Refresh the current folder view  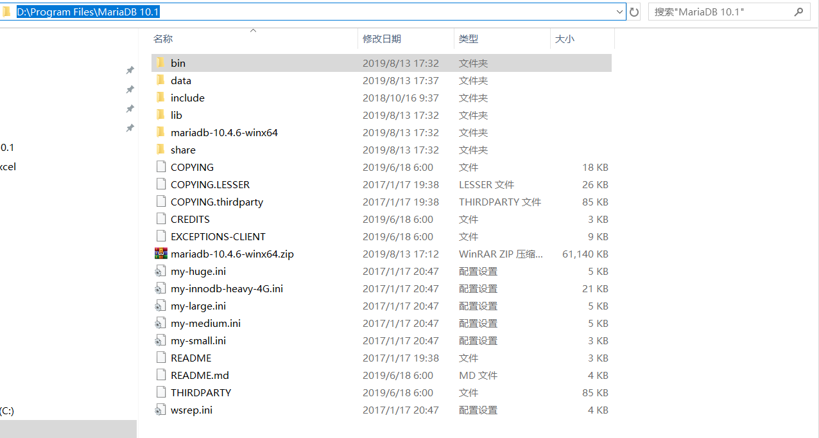635,12
